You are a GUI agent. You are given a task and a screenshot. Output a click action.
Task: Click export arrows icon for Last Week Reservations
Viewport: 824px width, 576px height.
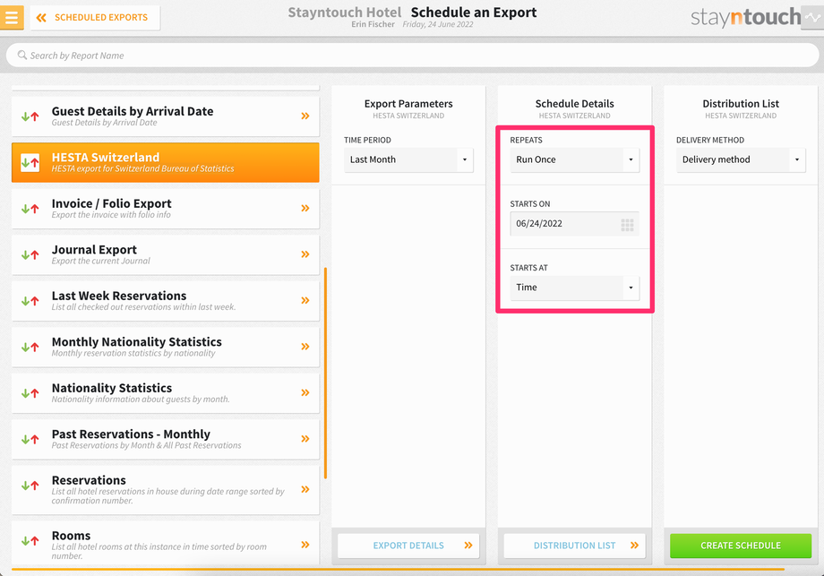point(30,301)
